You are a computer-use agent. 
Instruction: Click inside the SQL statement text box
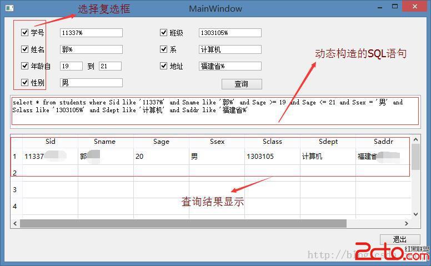[x=215, y=112]
